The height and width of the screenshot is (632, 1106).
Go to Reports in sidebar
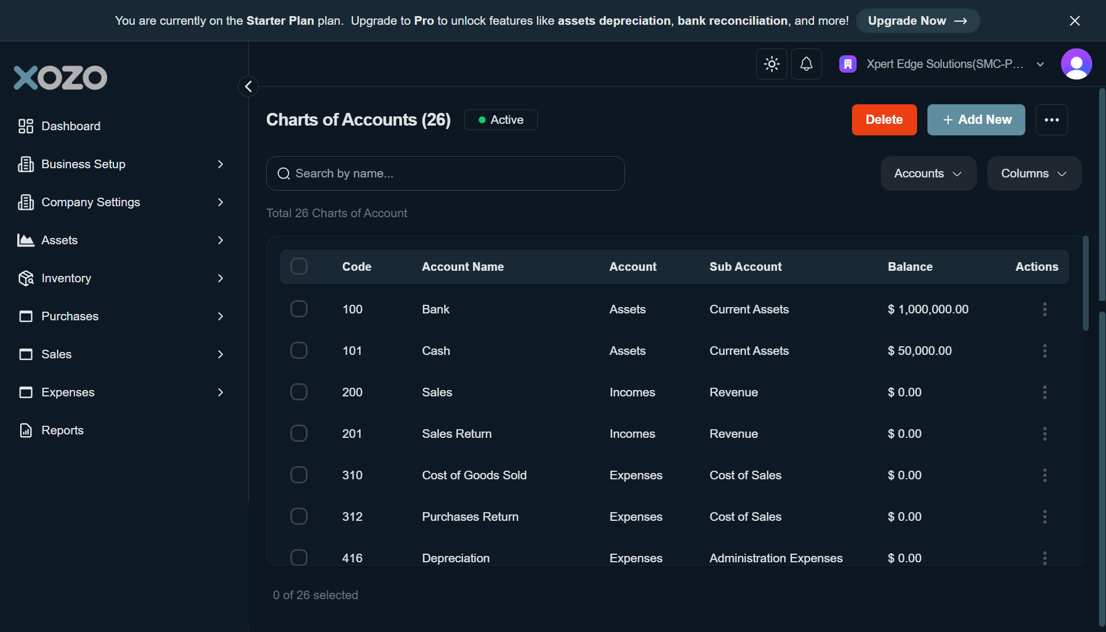[62, 430]
